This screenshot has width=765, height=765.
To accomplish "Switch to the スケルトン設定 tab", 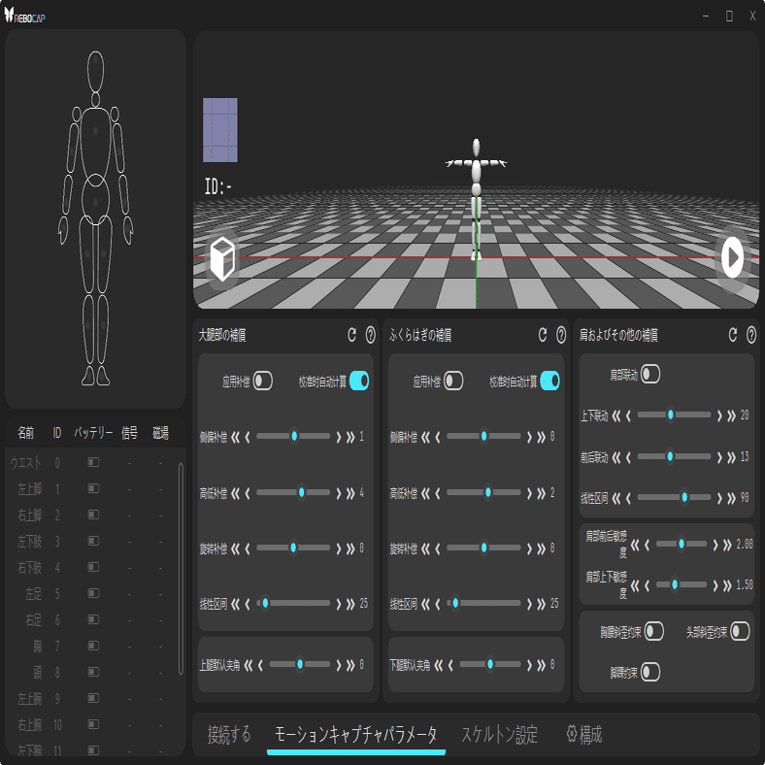I will tap(499, 735).
